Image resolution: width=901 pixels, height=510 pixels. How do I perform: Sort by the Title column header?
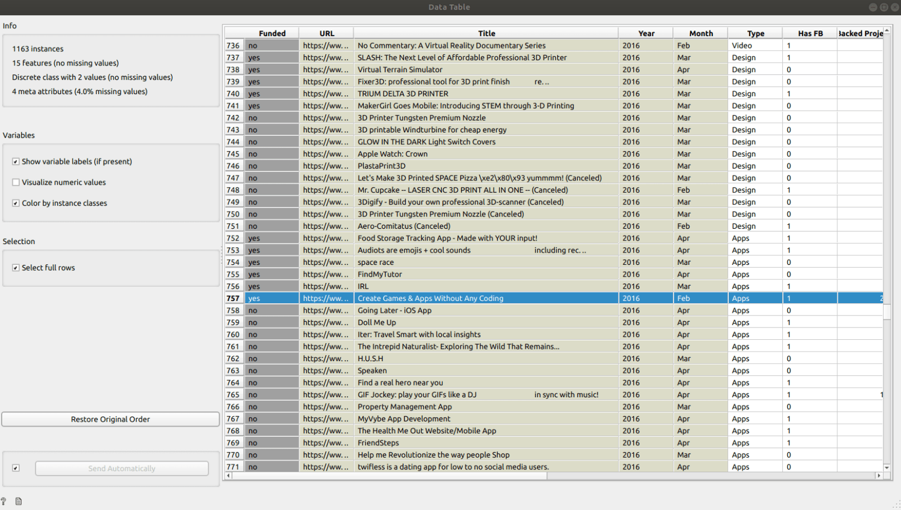[x=487, y=33]
